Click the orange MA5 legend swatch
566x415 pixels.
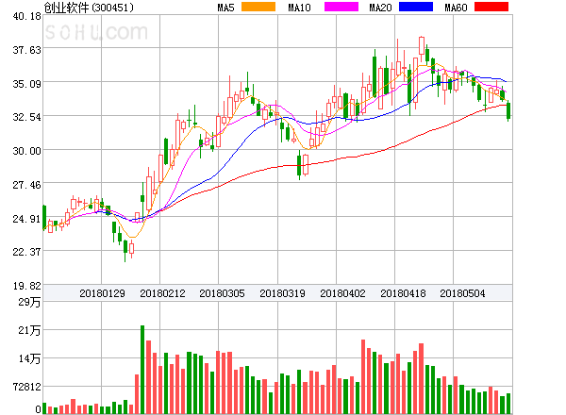pyautogui.click(x=258, y=7)
